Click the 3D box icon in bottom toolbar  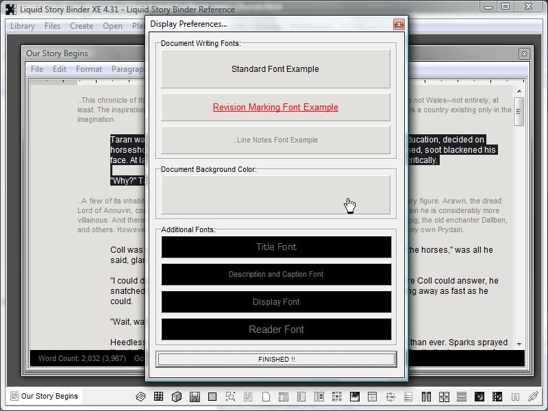pos(176,397)
